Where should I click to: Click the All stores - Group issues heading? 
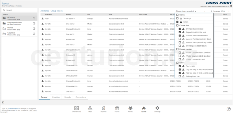point(52,11)
